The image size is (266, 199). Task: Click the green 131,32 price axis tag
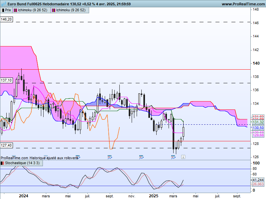tap(258, 122)
